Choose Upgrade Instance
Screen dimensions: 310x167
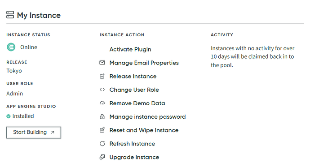click(x=134, y=157)
